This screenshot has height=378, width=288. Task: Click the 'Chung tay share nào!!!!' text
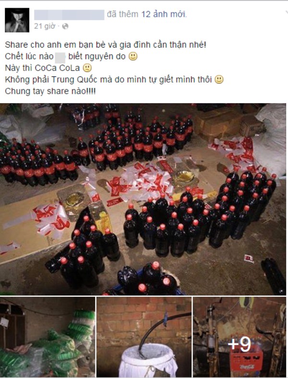coord(50,91)
